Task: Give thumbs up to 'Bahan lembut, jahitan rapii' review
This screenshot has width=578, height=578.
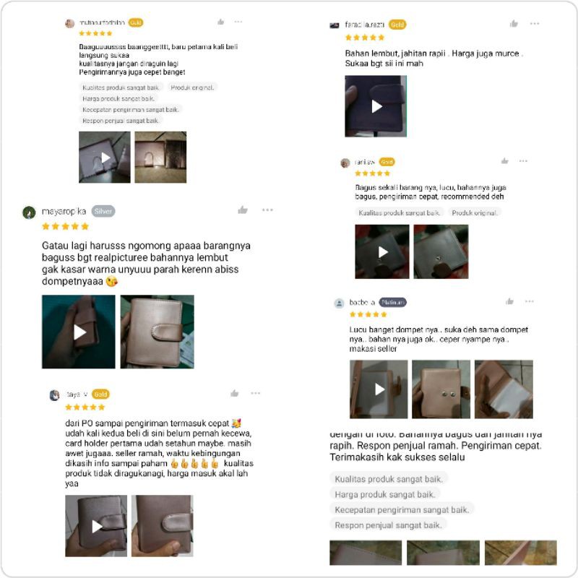Action: tap(514, 24)
